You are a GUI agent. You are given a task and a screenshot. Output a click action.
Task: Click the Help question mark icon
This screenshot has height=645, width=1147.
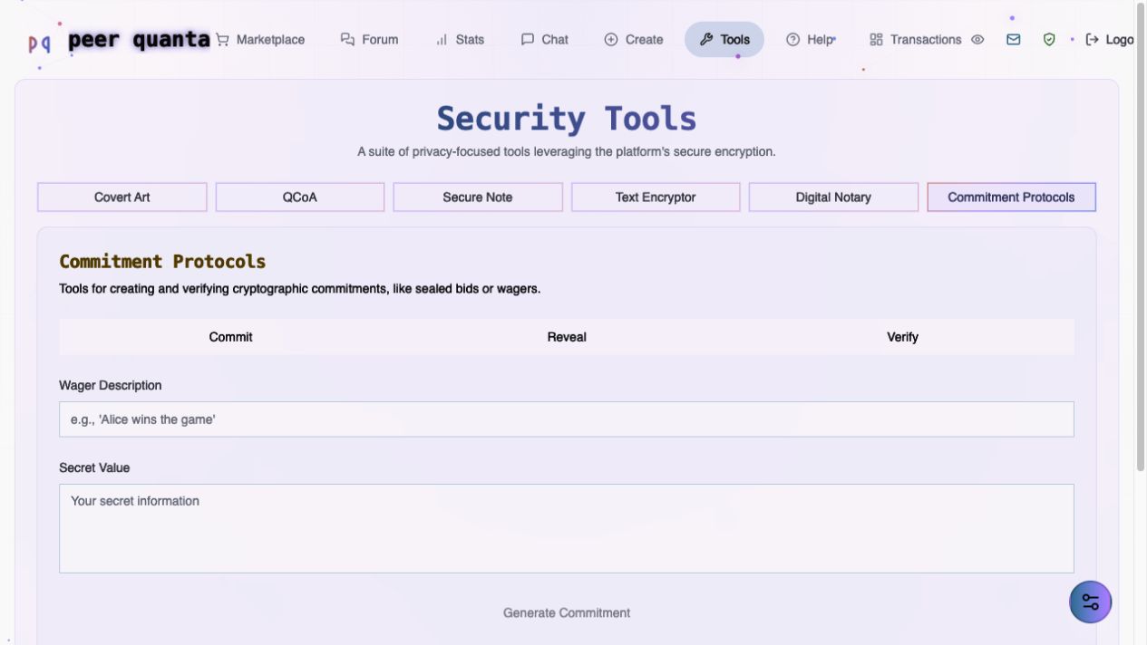(793, 40)
